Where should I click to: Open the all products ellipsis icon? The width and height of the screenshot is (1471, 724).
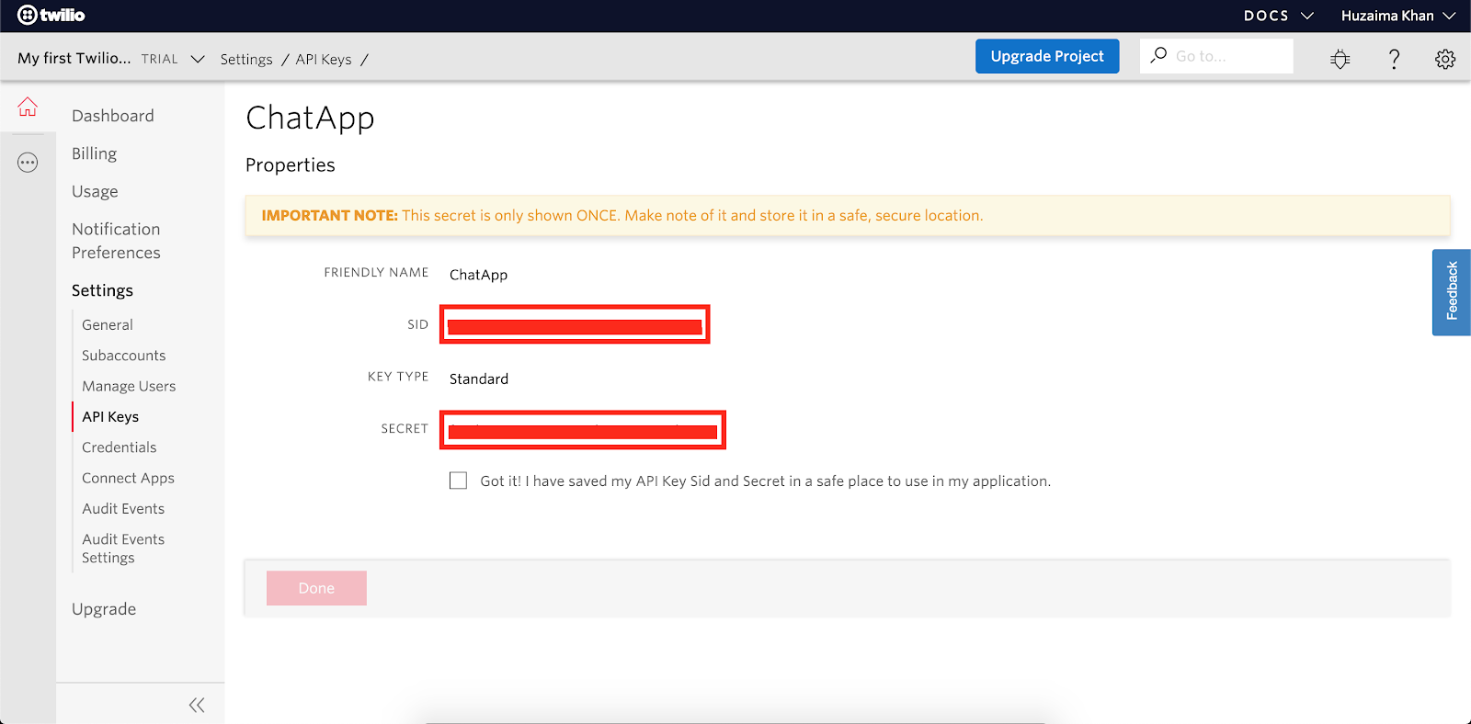pos(28,163)
